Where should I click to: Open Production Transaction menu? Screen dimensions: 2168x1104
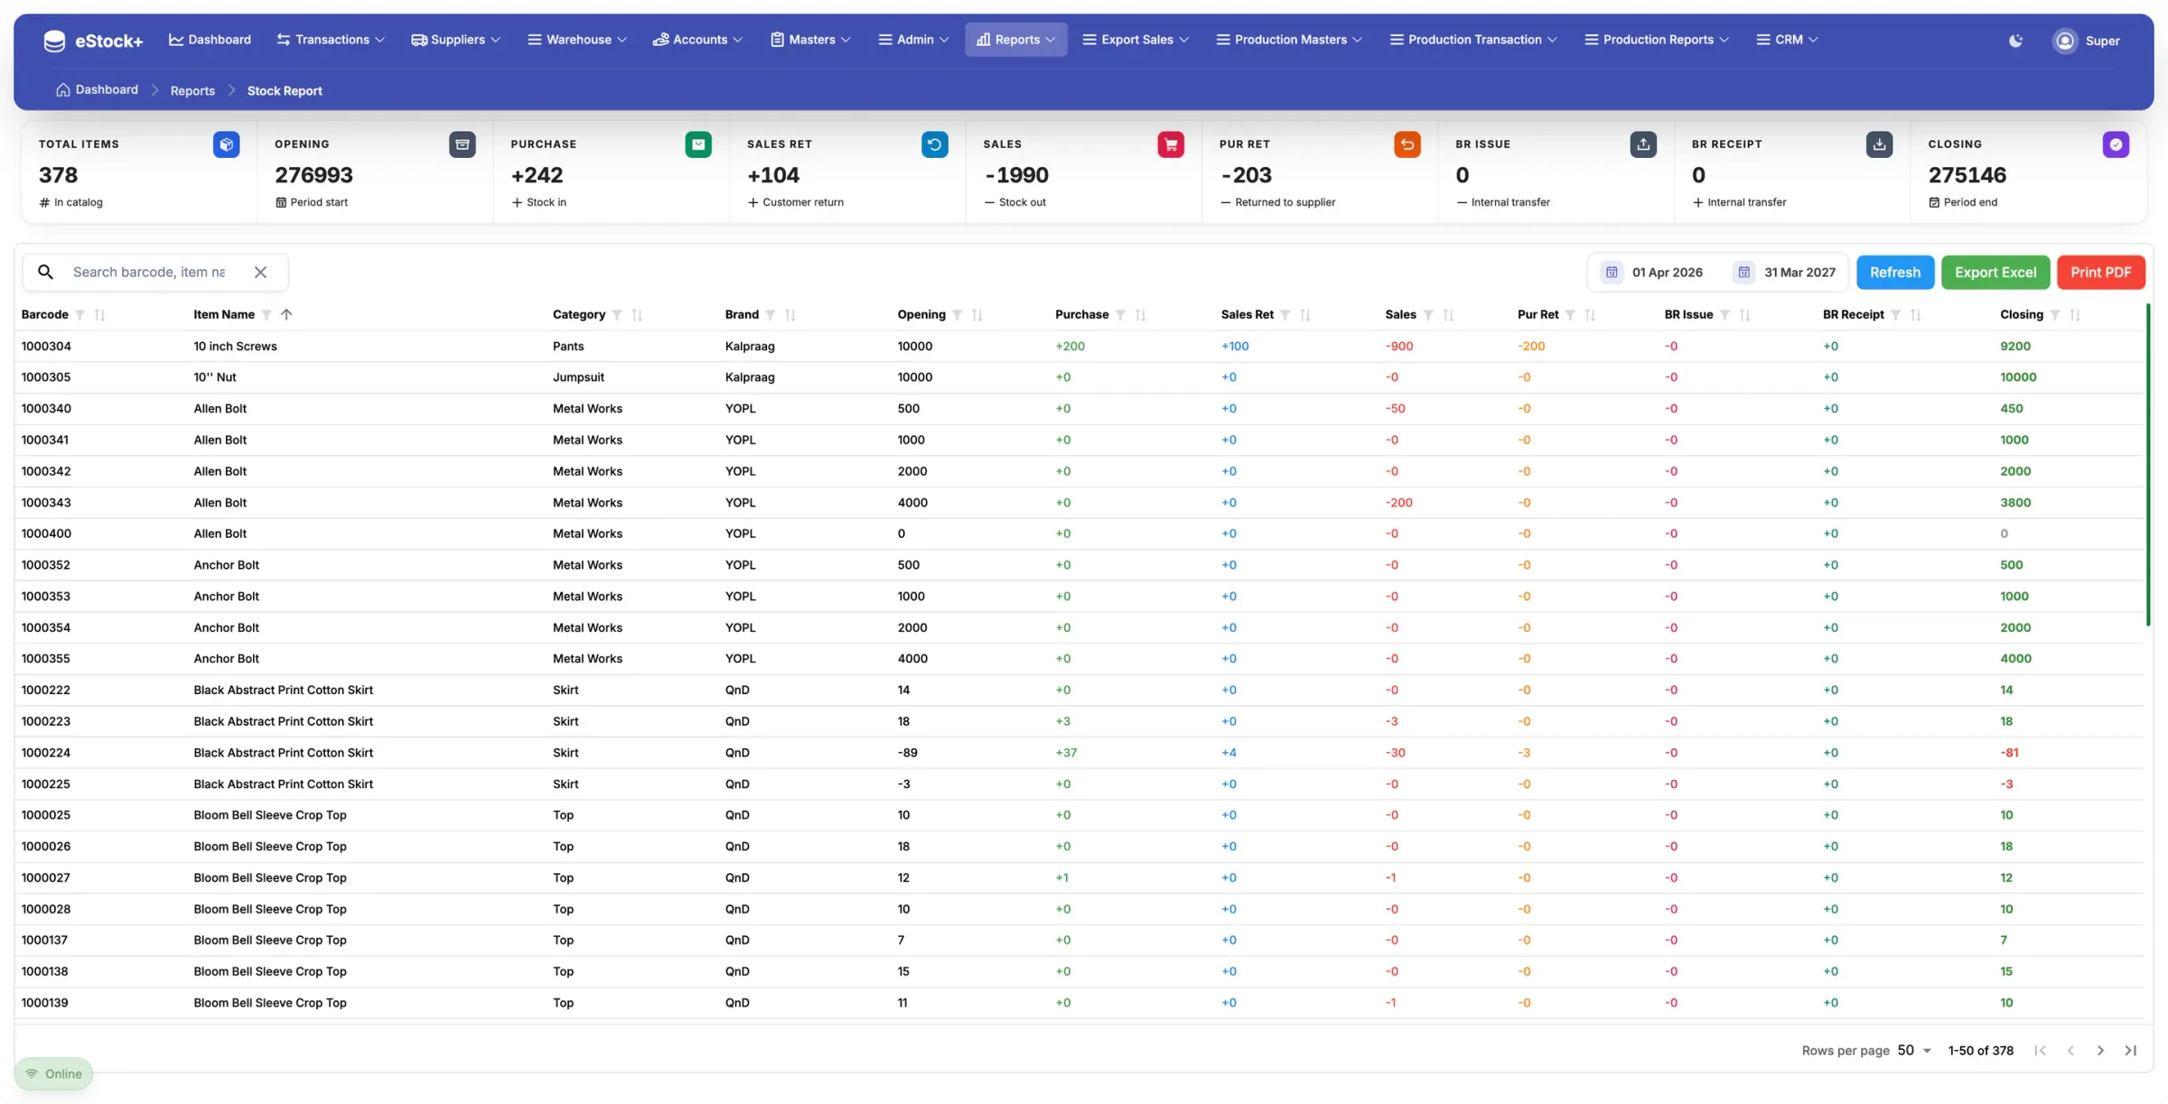click(x=1473, y=40)
